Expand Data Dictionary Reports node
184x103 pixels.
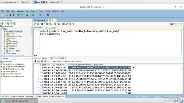(2, 67)
